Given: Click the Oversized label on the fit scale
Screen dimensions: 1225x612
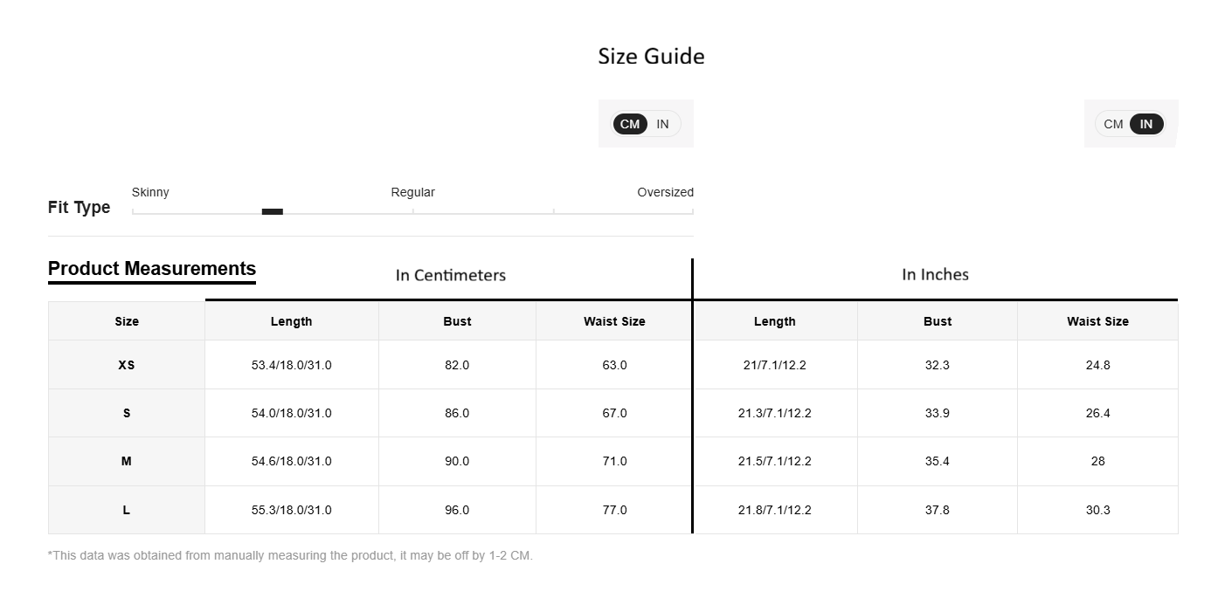Looking at the screenshot, I should click(x=665, y=192).
